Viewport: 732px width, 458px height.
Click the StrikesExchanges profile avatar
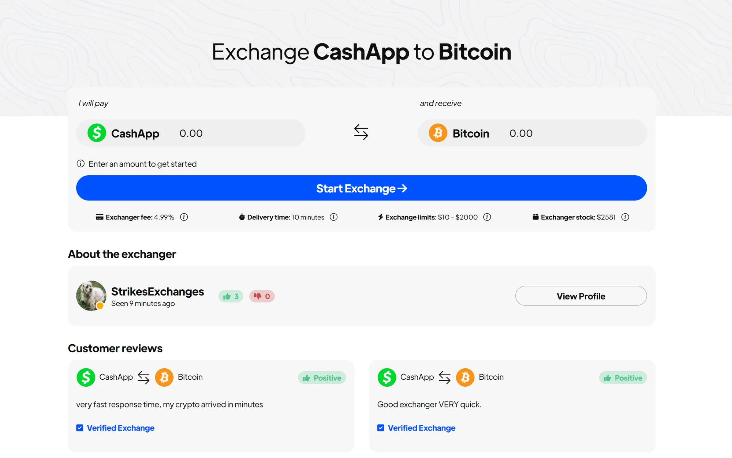click(x=91, y=296)
